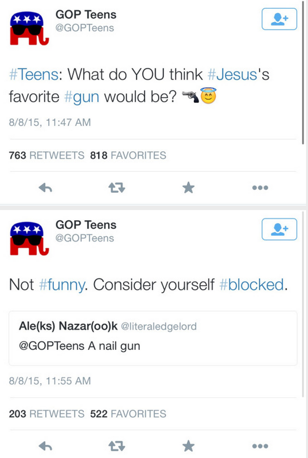Open the #Teens hashtag
Screen dimensions: 308x458
click(33, 75)
